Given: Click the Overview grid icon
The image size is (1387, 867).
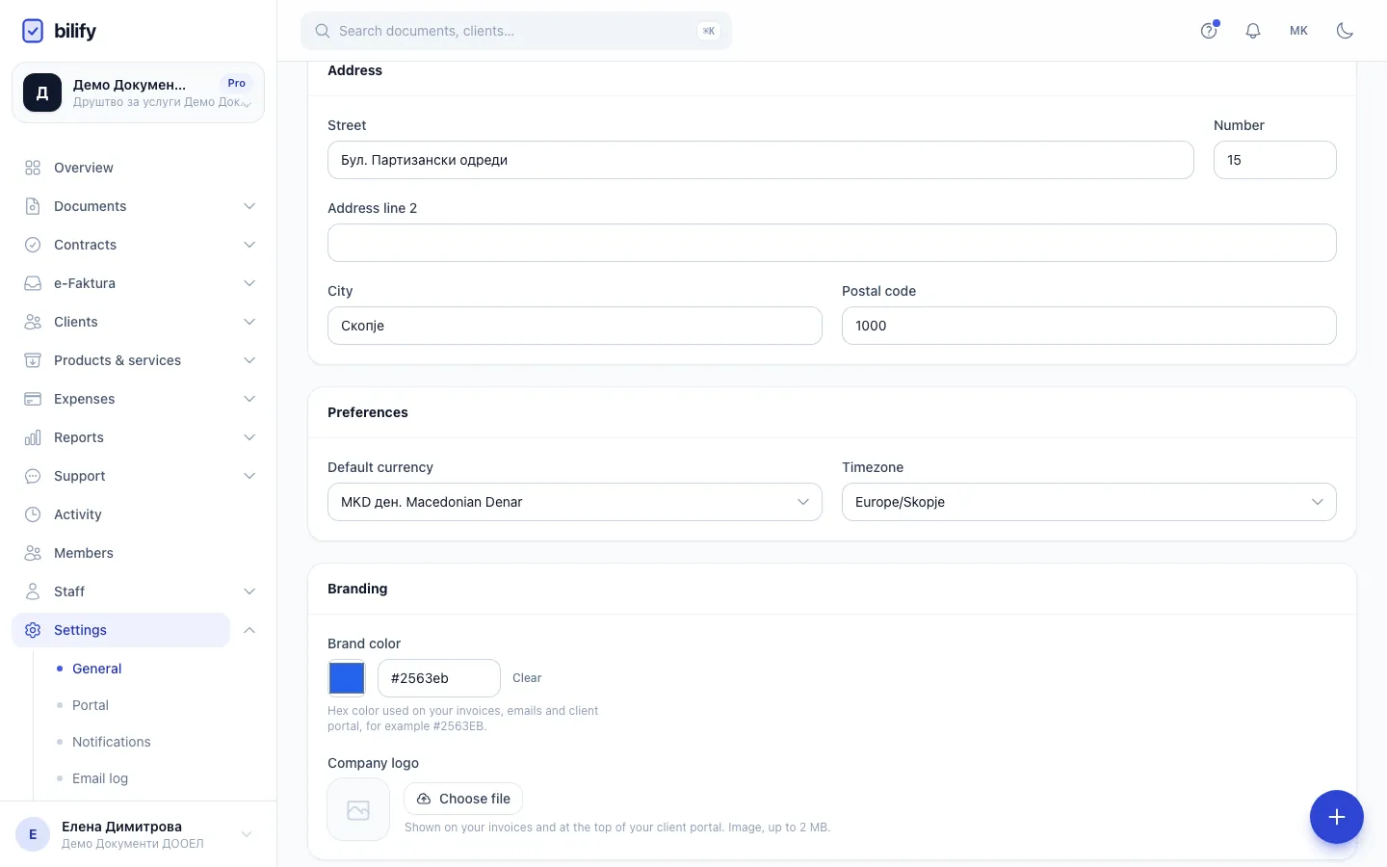Looking at the screenshot, I should 33,168.
